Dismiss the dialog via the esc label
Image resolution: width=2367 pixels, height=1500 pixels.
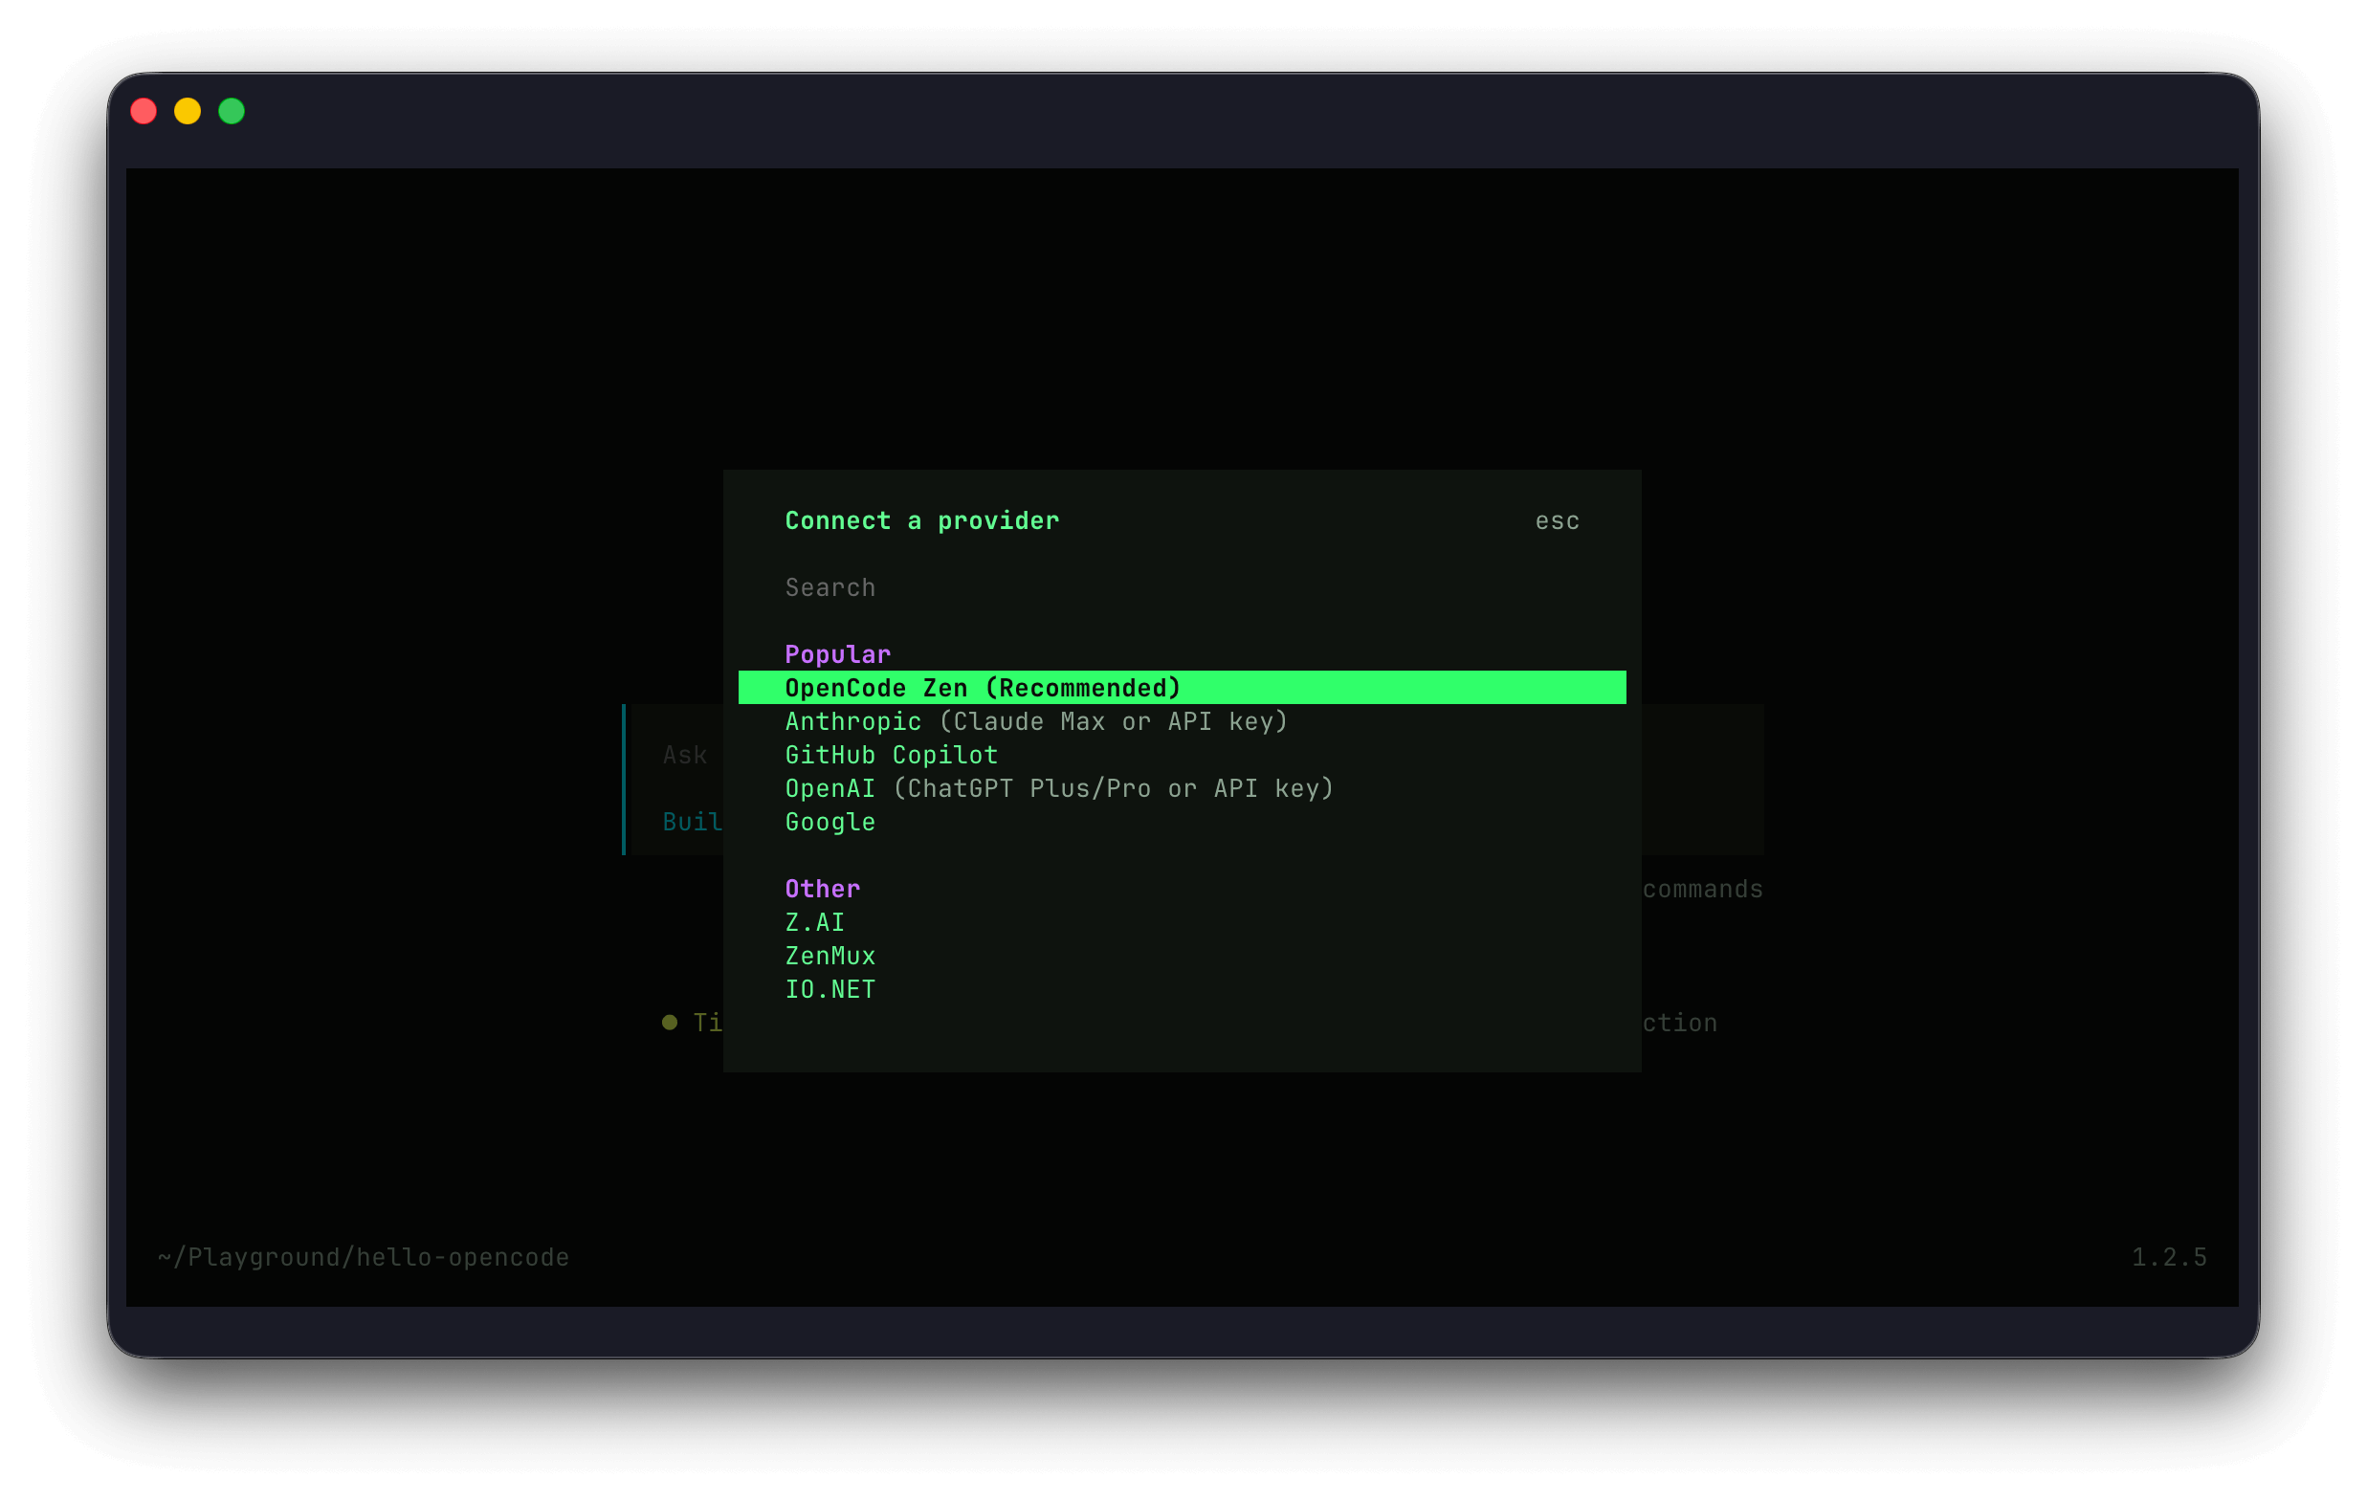click(x=1556, y=520)
